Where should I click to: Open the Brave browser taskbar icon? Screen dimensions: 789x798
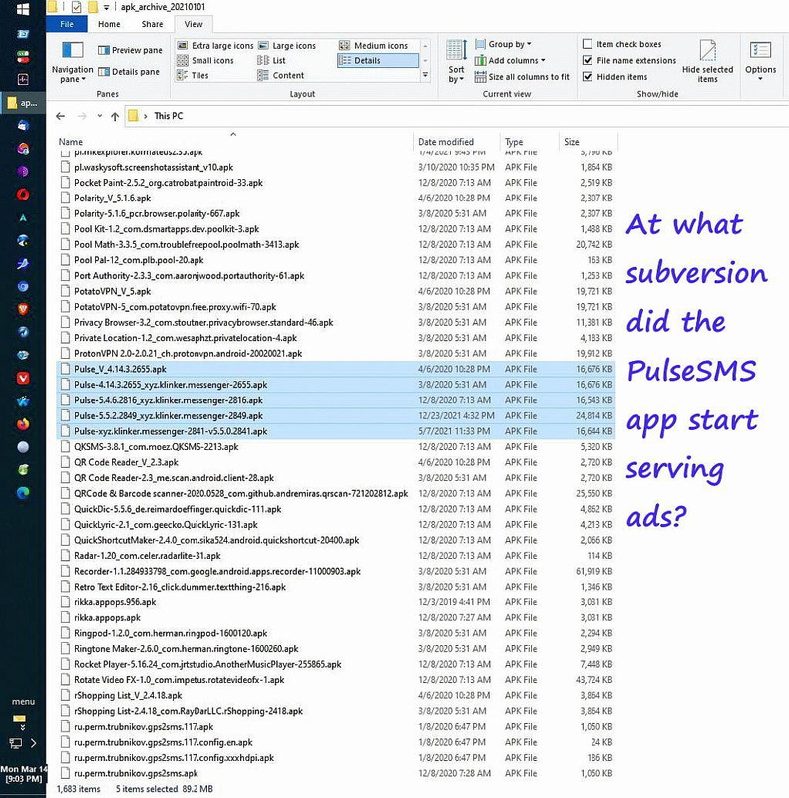(x=23, y=309)
